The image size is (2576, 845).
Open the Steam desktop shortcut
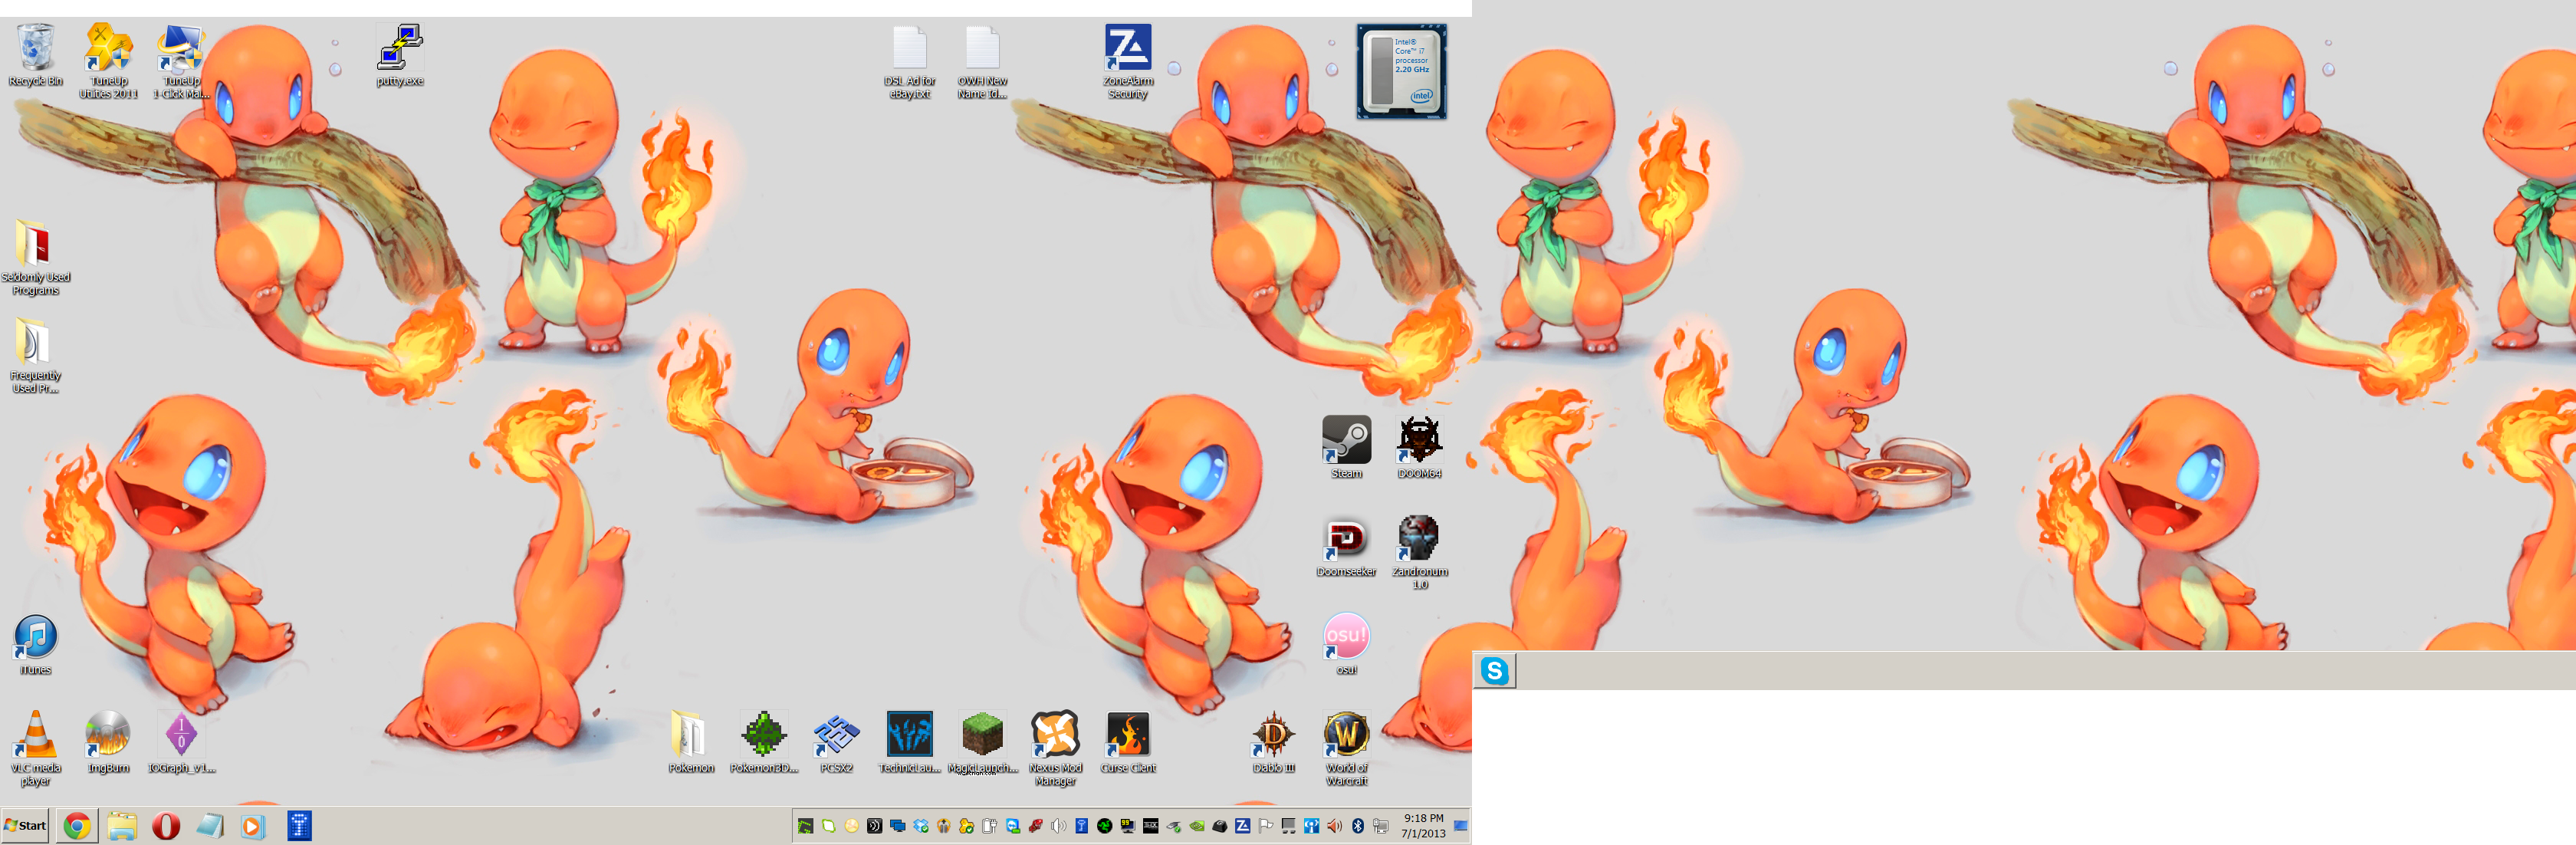click(x=1346, y=441)
